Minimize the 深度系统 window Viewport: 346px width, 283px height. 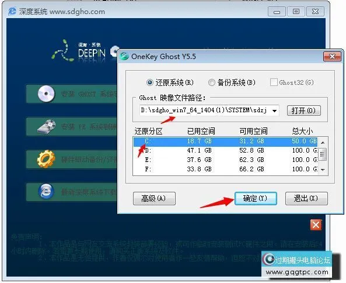(277, 12)
